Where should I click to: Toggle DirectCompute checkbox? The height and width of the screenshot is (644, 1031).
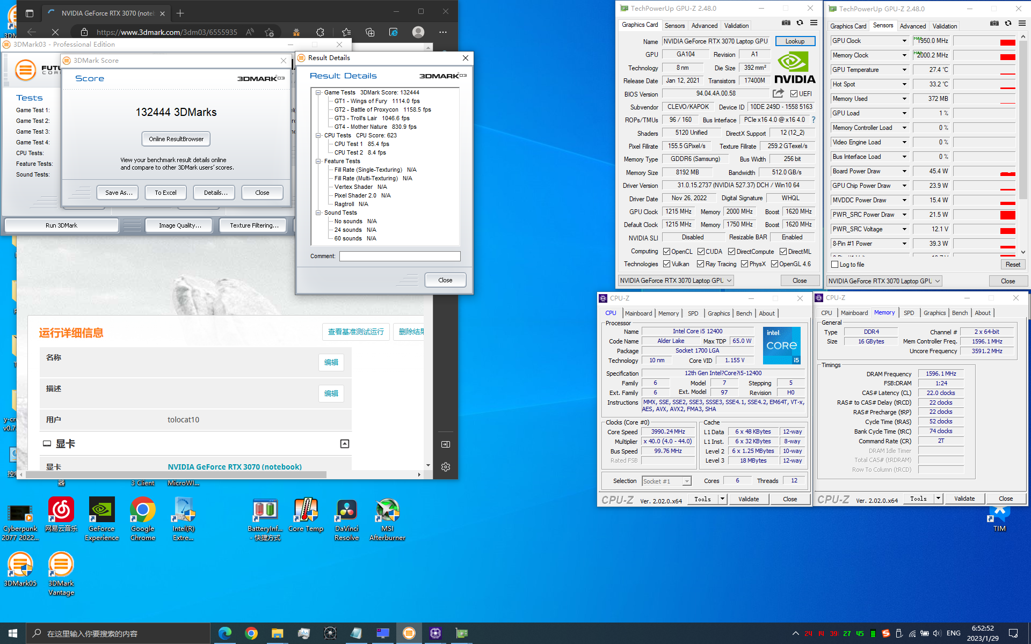pyautogui.click(x=731, y=252)
